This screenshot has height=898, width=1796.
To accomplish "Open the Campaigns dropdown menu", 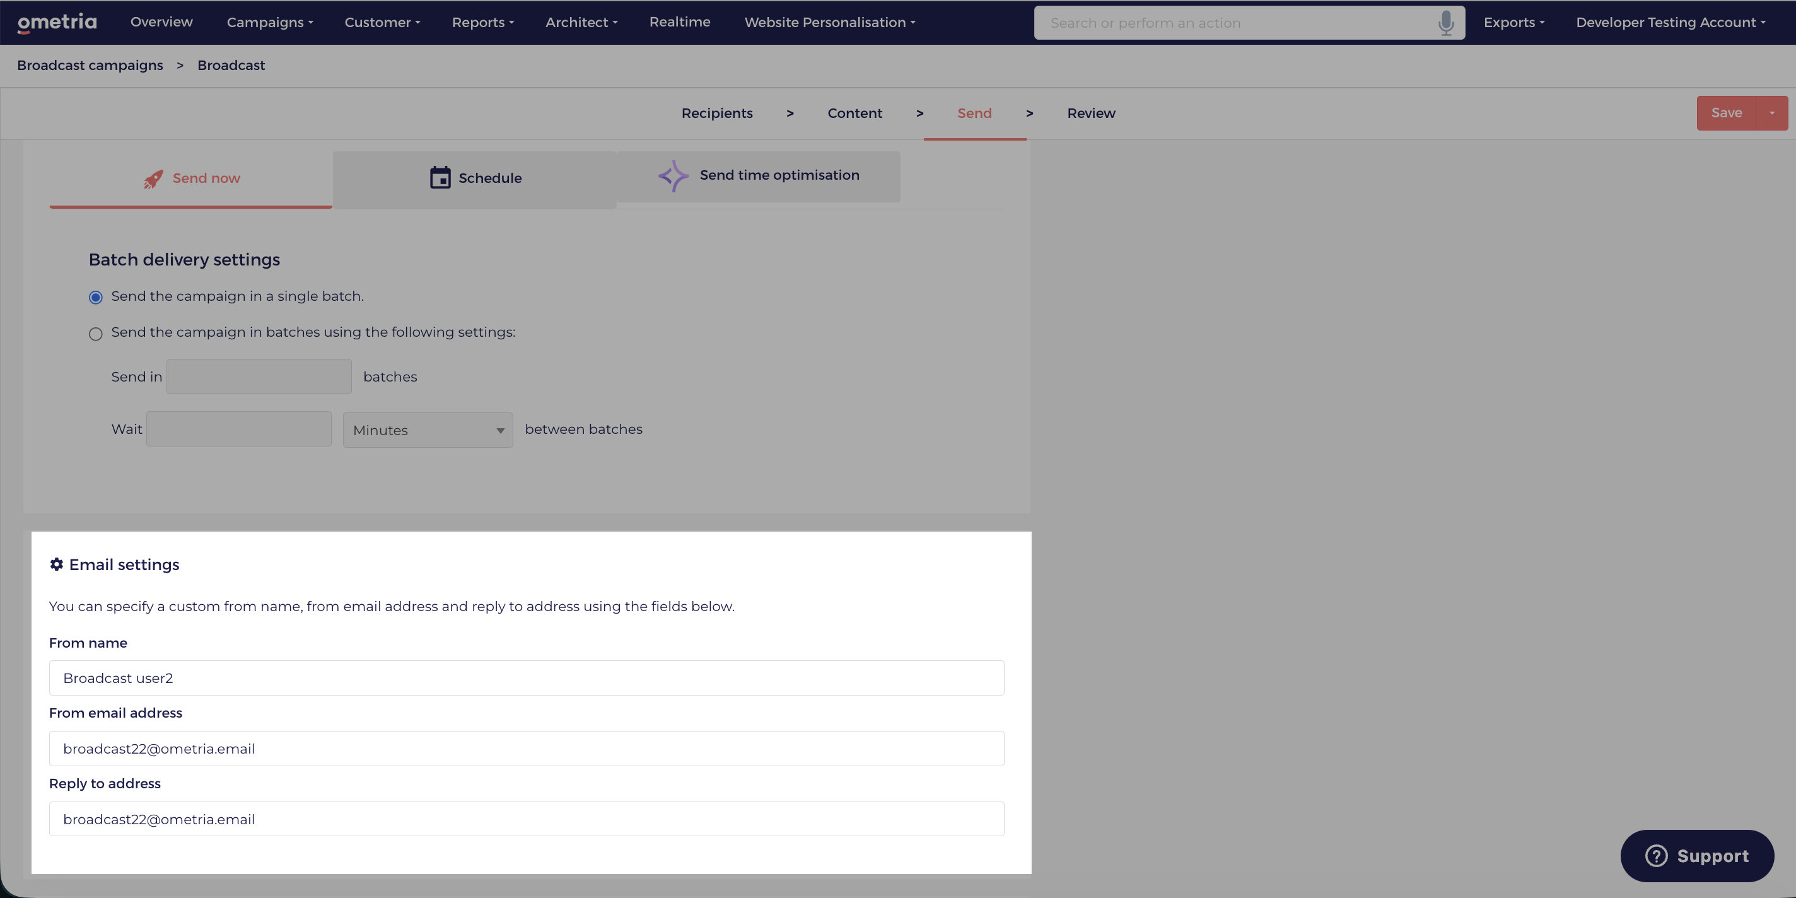I will click(270, 22).
